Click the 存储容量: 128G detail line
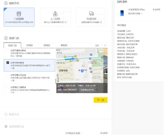 pos(124,31)
